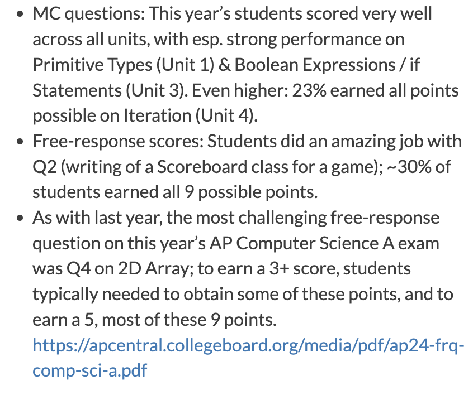Click the text 'Statements (Unit 3)'
This screenshot has height=395, width=473.
(109, 90)
